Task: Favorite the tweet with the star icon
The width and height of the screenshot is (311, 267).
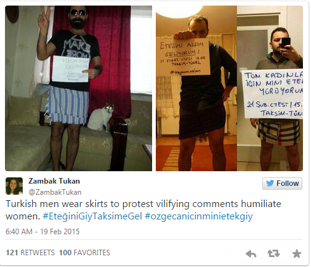Action: click(x=297, y=253)
